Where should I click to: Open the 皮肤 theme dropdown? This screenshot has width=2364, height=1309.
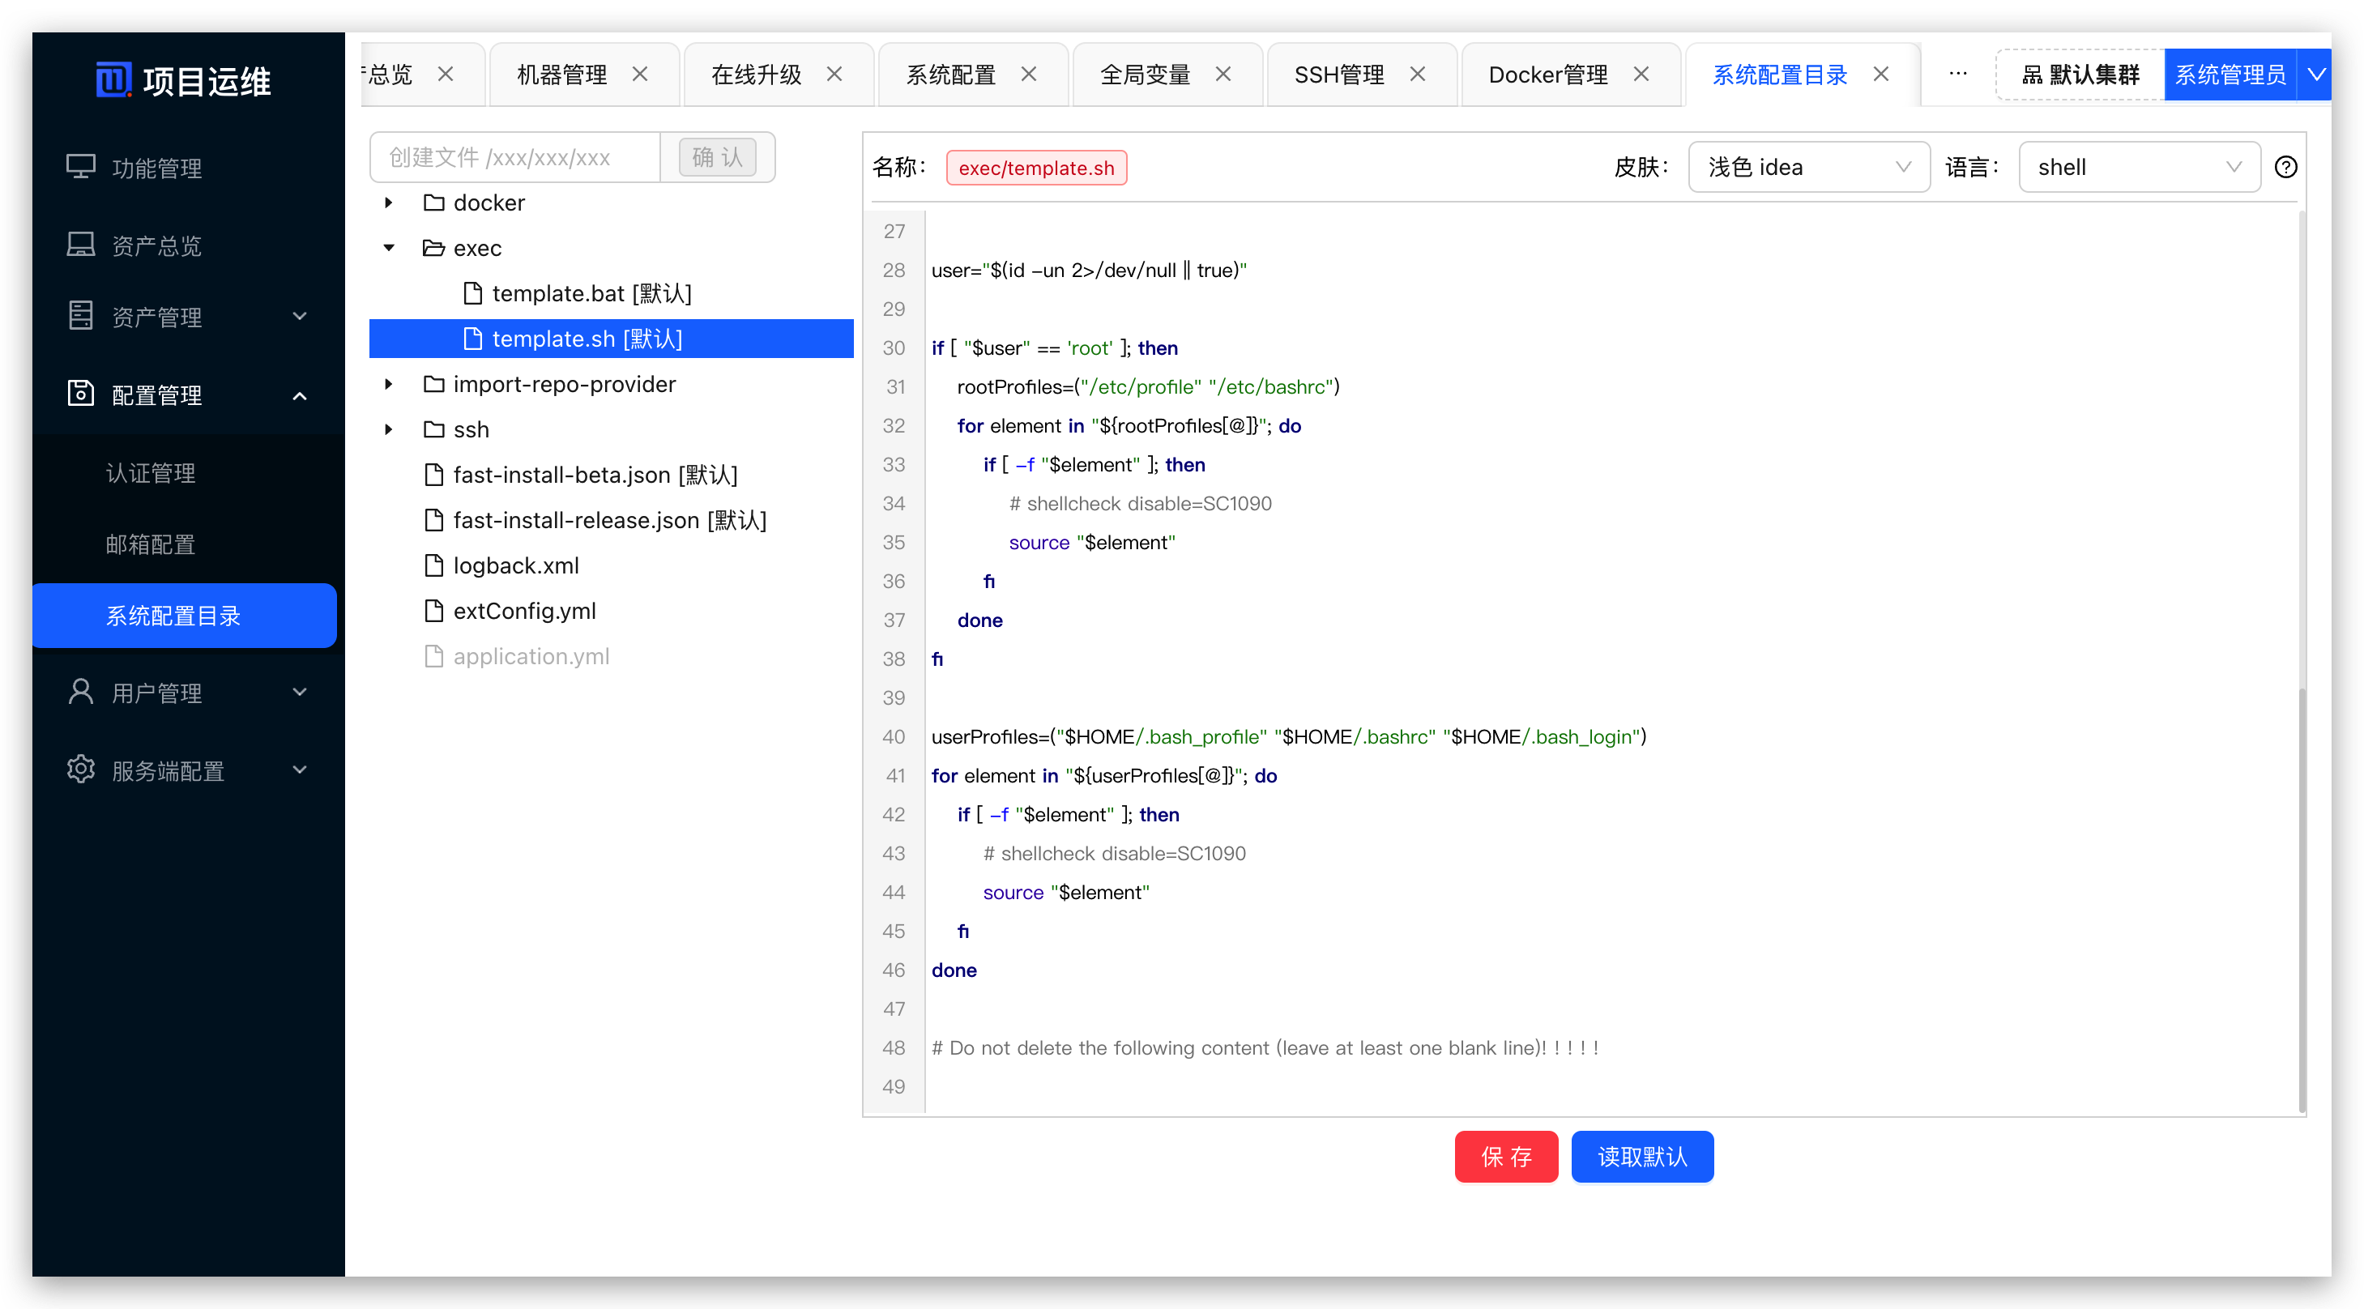1808,167
